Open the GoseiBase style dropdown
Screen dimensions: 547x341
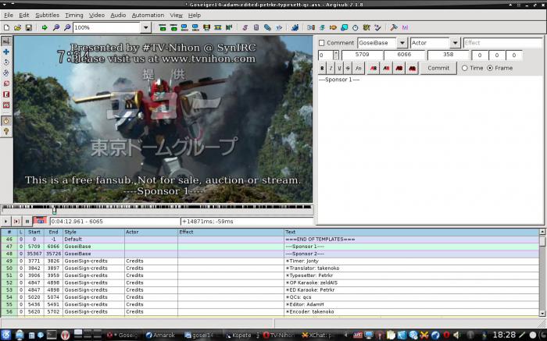coord(402,43)
